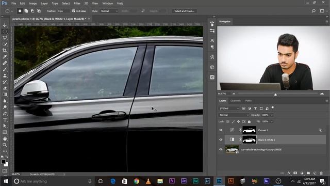330x186 pixels.
Task: Hide the Curves 1 layer
Action: [x=221, y=130]
